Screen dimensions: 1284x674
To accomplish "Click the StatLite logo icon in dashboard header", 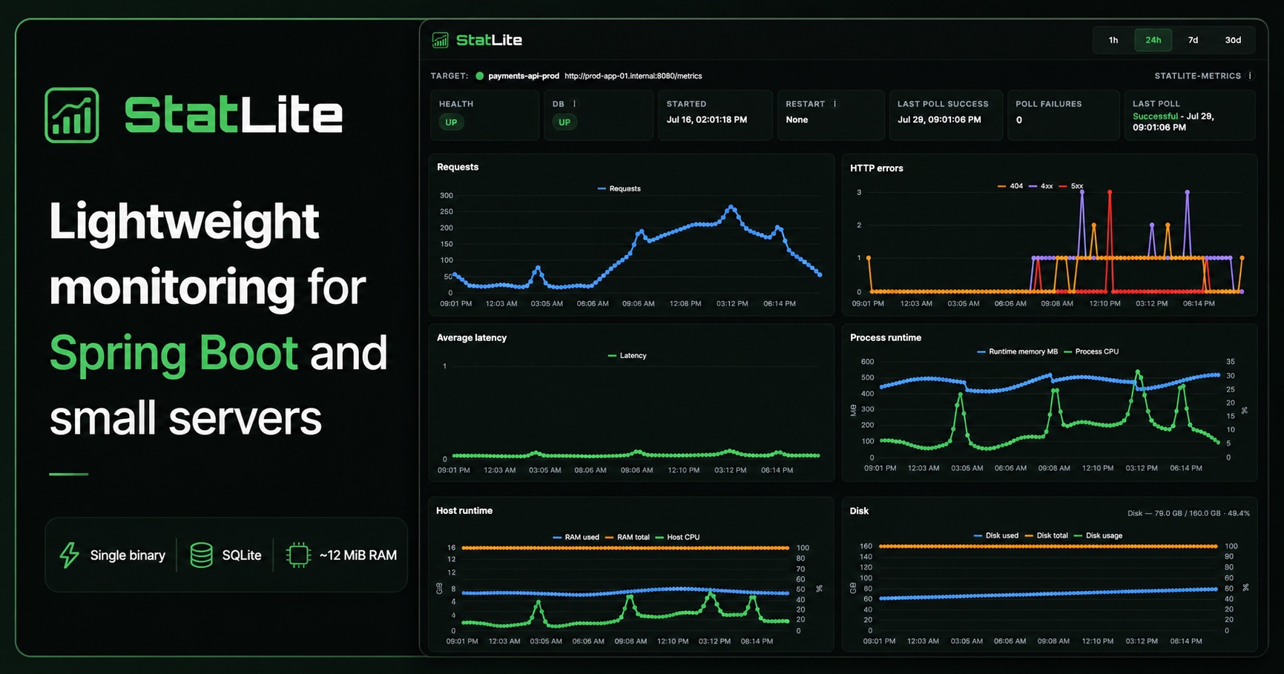I will tap(440, 40).
